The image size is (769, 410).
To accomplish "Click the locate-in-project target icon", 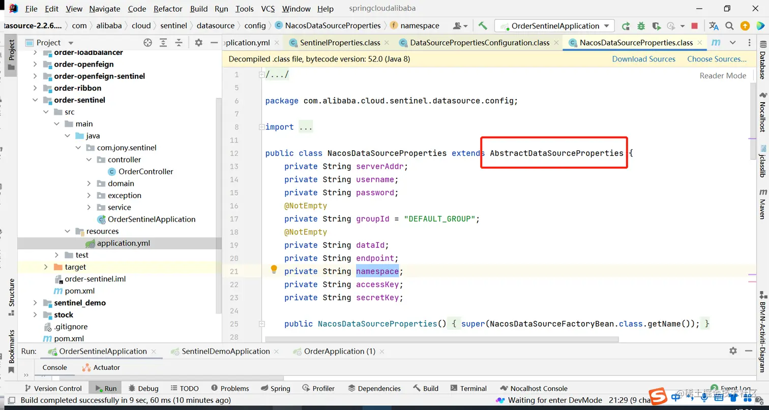I will point(147,43).
